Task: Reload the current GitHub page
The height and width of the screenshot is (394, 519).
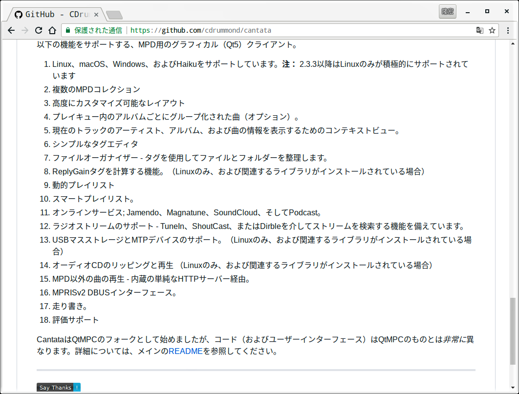Action: click(x=39, y=30)
